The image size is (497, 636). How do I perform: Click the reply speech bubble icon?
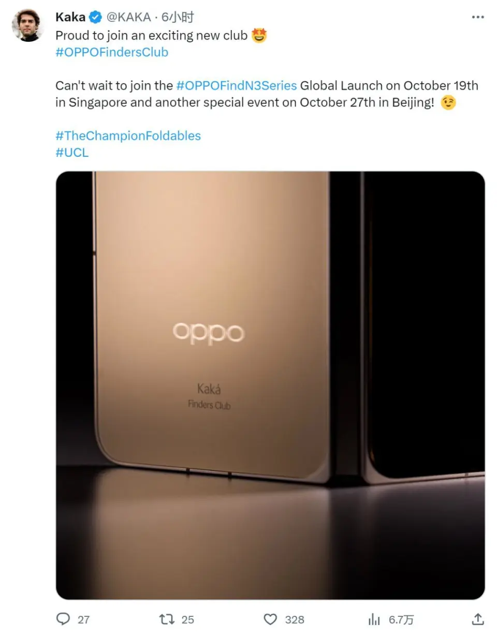click(63, 619)
